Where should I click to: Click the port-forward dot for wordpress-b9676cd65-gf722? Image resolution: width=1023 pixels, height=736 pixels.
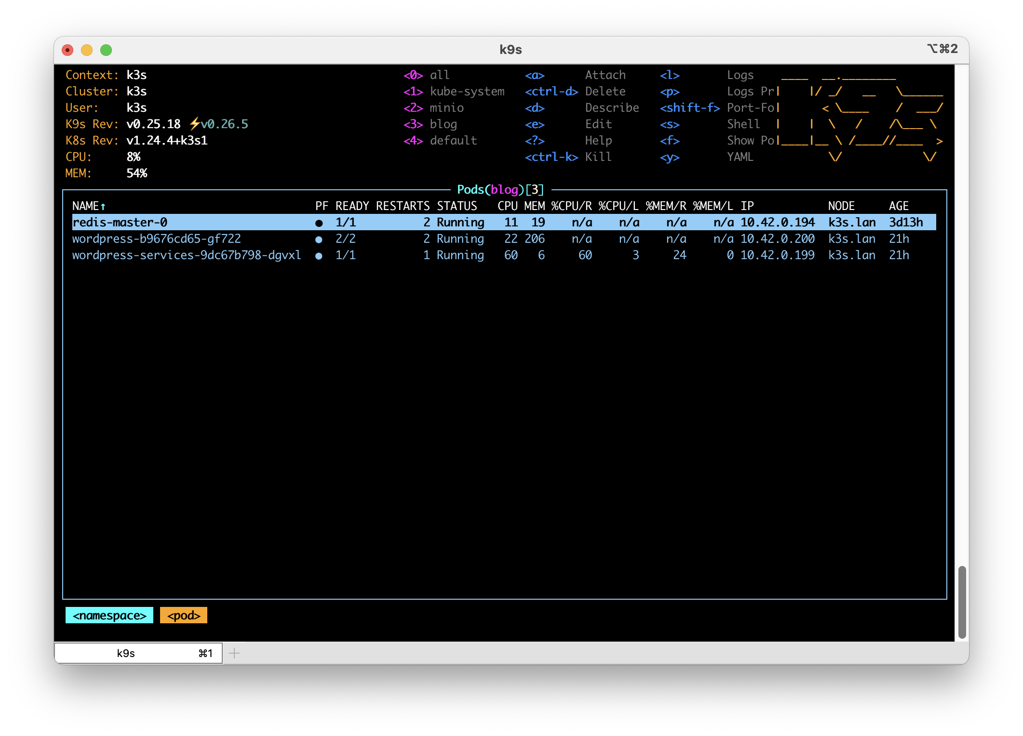pos(319,239)
